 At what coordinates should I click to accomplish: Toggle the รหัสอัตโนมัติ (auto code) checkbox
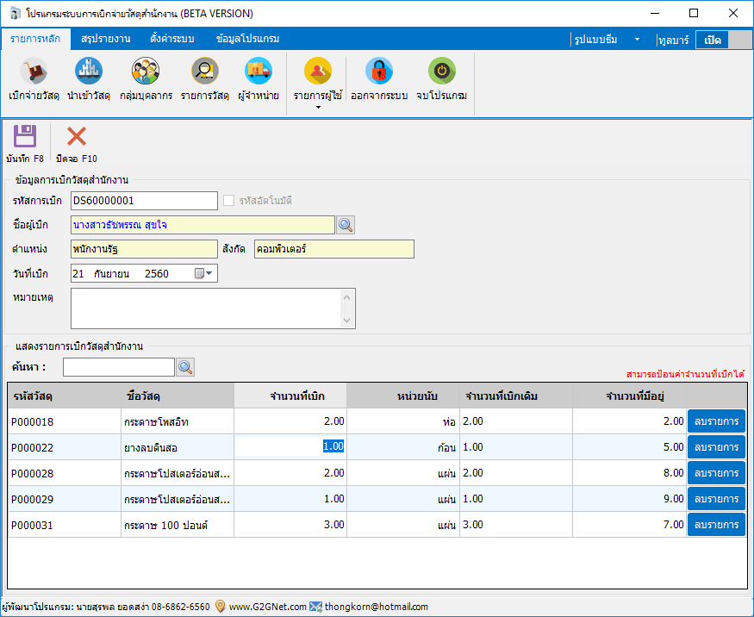pos(229,201)
